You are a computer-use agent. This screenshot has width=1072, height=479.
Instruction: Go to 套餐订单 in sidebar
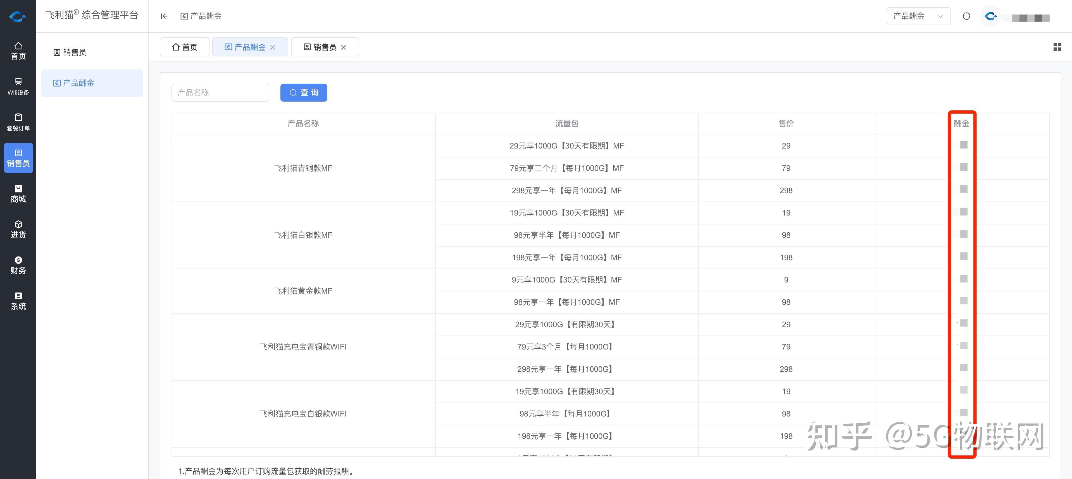(x=18, y=122)
